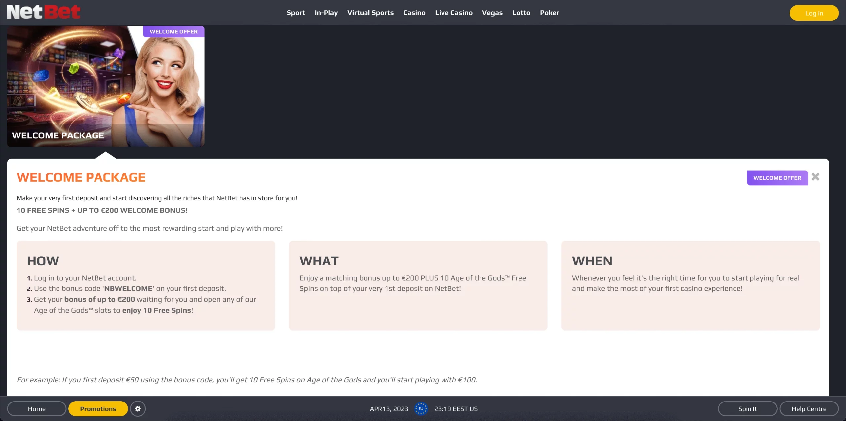Image resolution: width=846 pixels, height=421 pixels.
Task: Click the WHEN card heading
Action: [x=592, y=261]
